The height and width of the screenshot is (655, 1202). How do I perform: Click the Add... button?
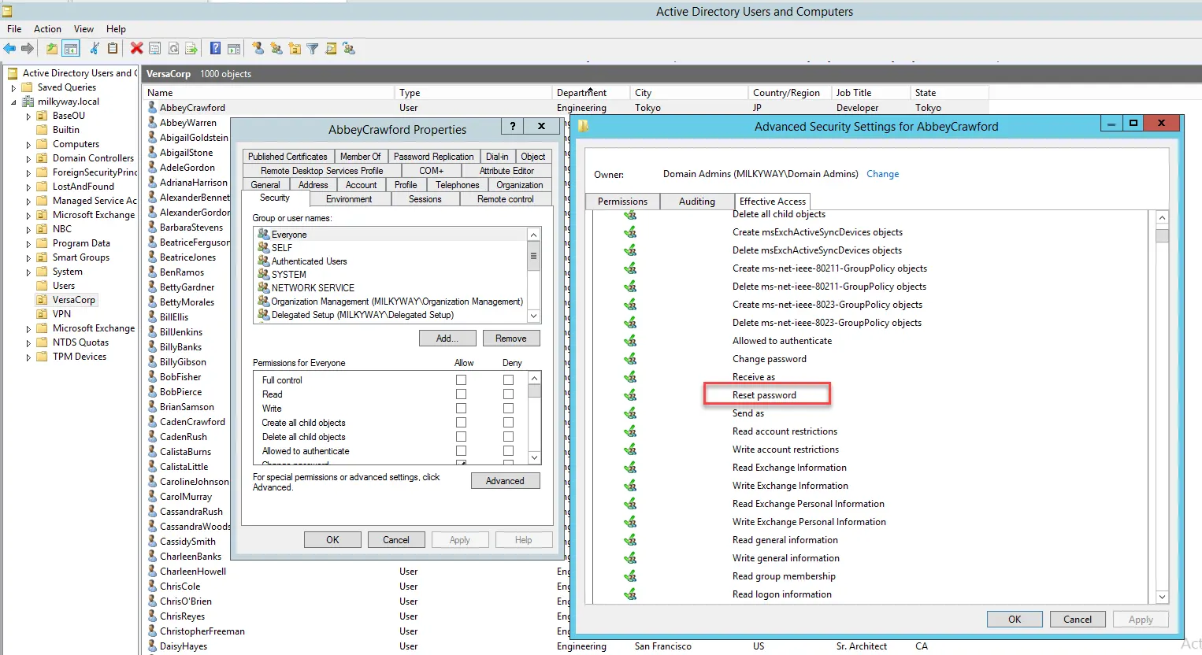447,339
